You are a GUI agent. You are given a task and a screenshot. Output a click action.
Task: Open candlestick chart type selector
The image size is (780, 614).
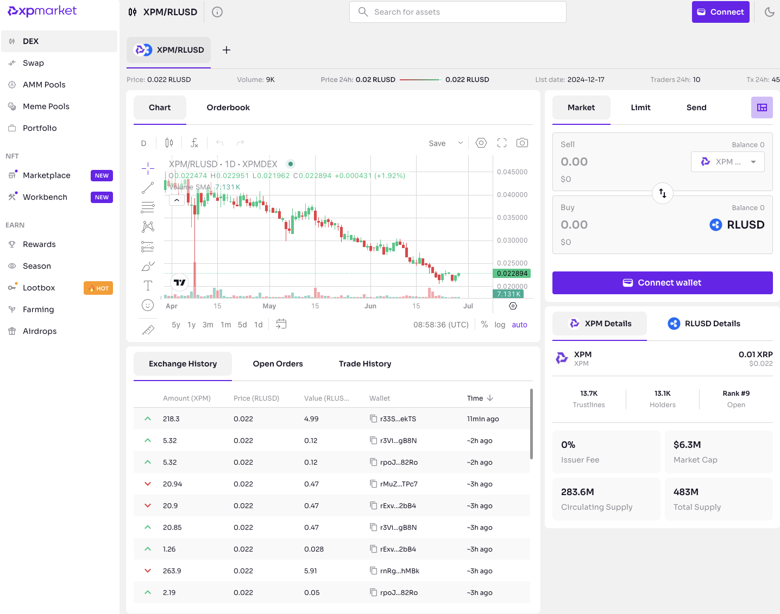(x=169, y=143)
